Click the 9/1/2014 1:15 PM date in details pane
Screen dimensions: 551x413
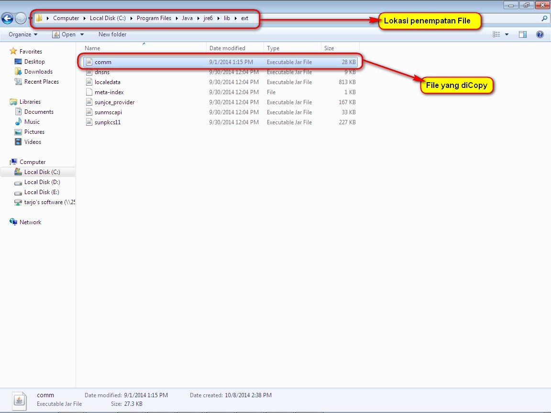146,395
